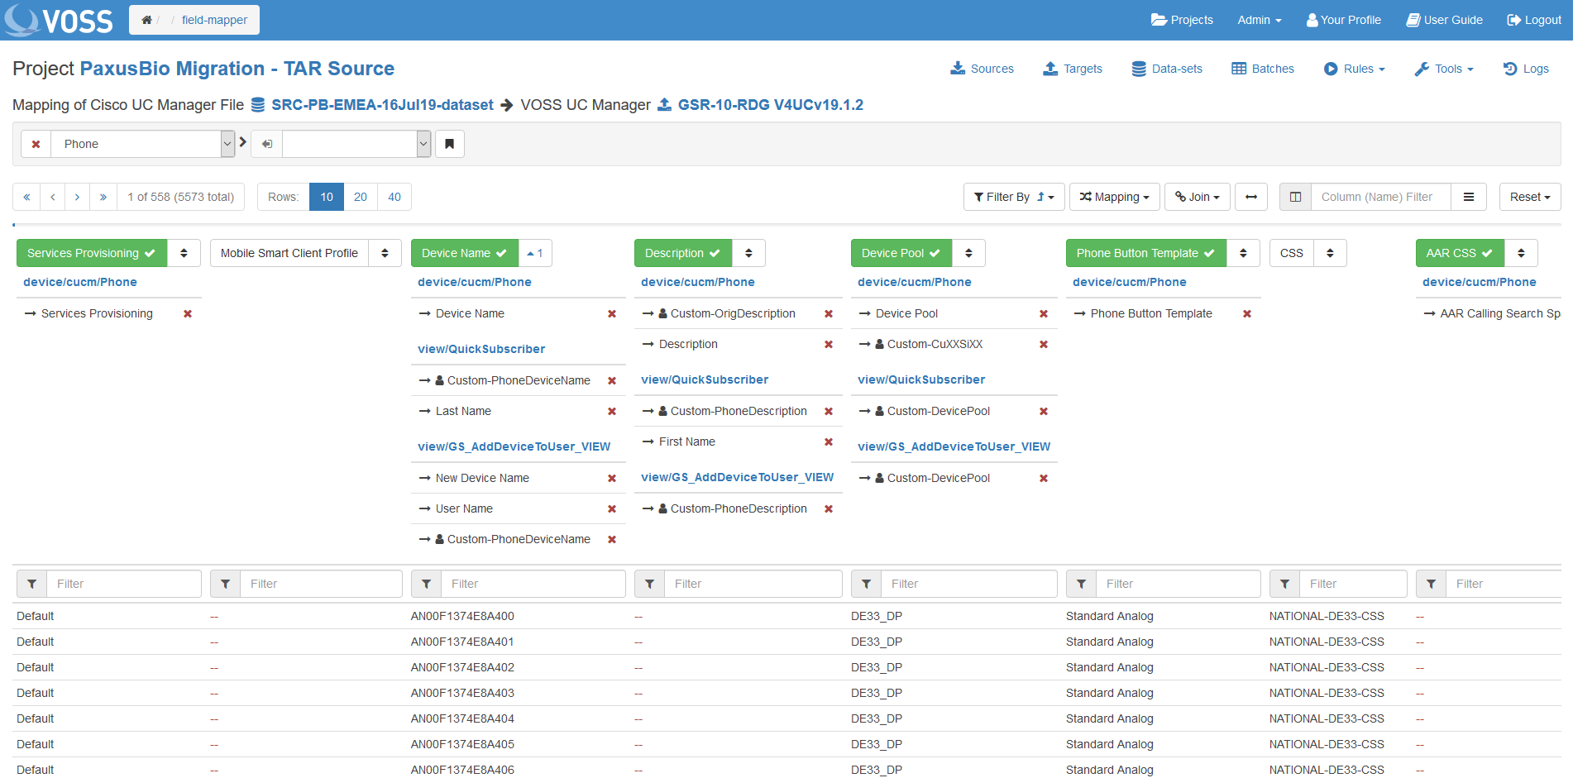Screen dimensions: 1573x778
Task: Expand the Join dropdown menu
Action: (x=1197, y=197)
